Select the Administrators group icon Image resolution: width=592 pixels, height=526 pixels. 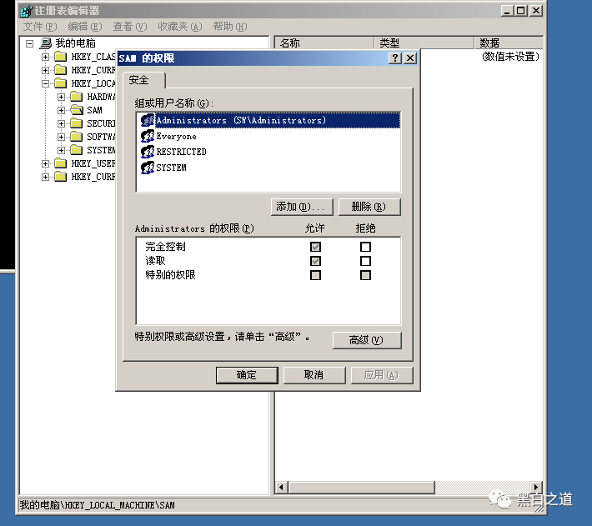click(x=148, y=121)
